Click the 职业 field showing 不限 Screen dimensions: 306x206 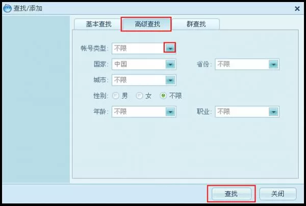[x=247, y=111]
